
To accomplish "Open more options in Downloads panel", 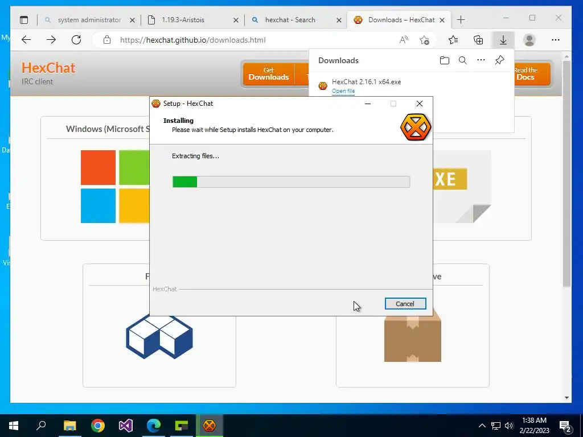I will point(481,60).
